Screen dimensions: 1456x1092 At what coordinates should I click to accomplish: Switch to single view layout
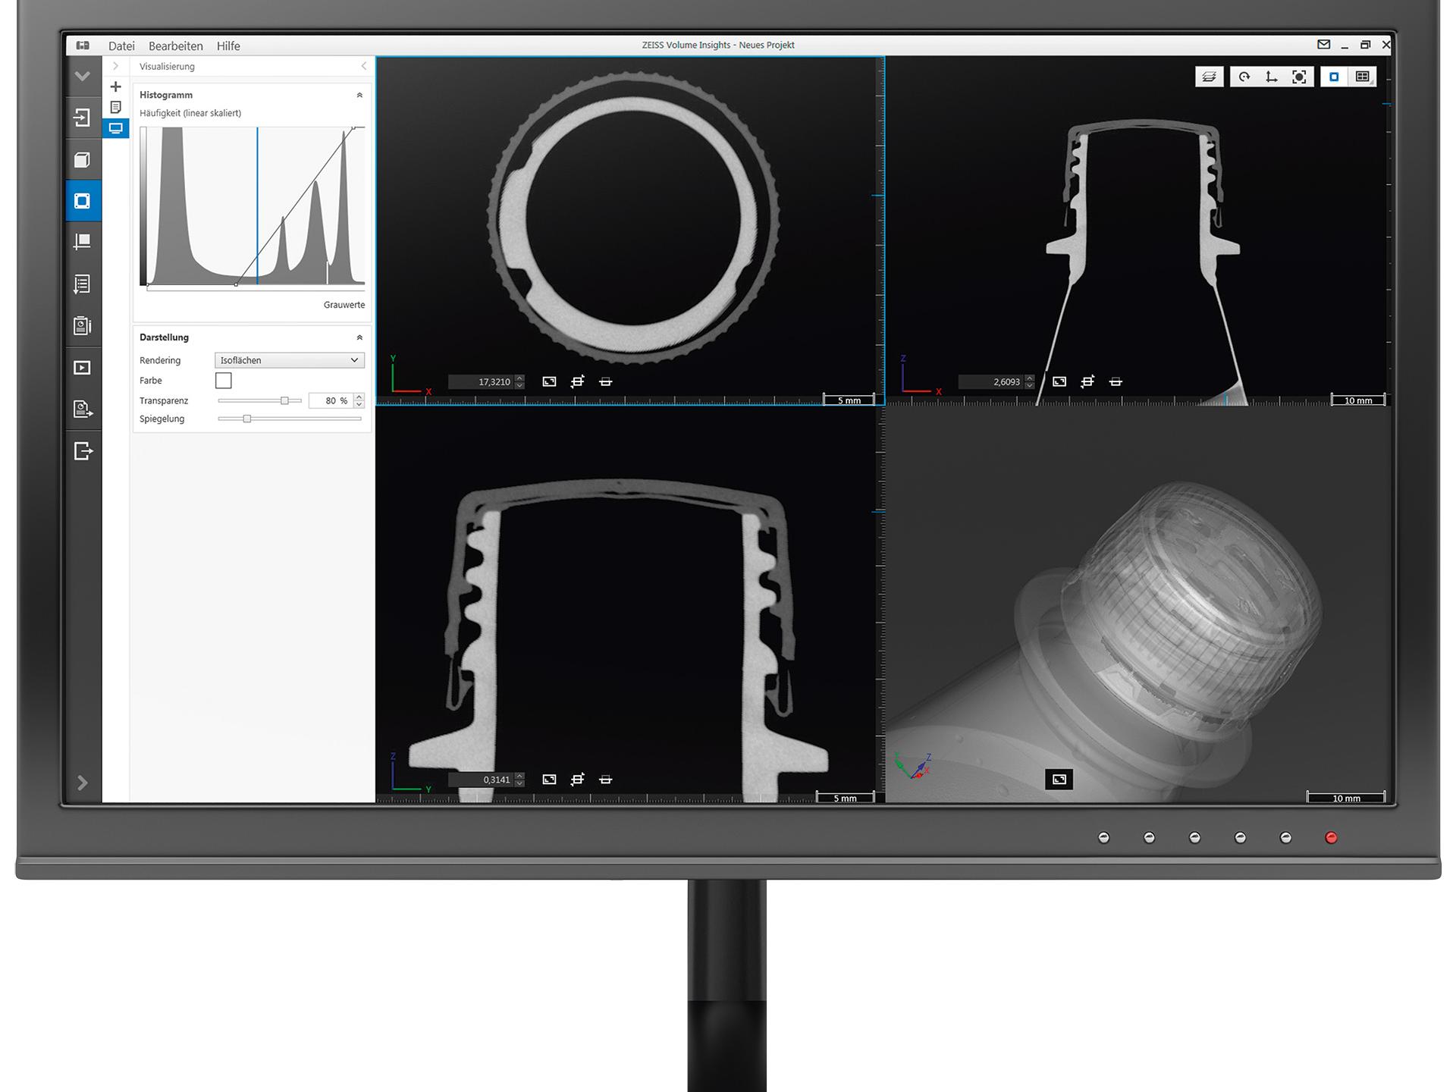1334,77
